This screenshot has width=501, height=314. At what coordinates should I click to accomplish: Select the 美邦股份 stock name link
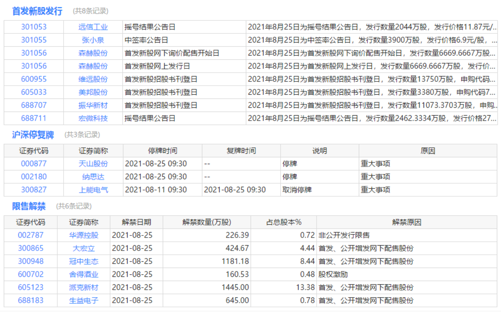[93, 92]
